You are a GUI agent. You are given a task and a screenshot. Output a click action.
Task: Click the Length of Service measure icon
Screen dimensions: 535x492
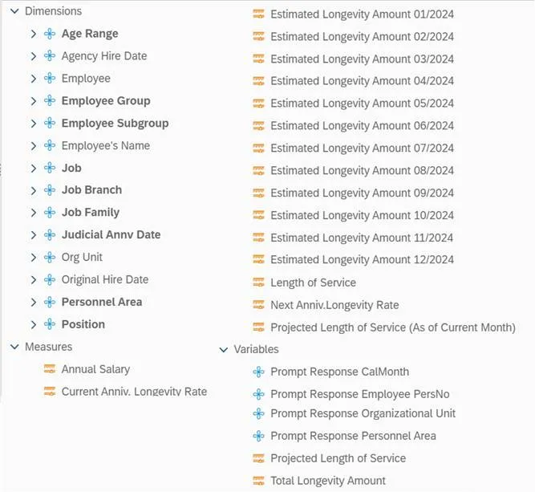click(x=258, y=283)
